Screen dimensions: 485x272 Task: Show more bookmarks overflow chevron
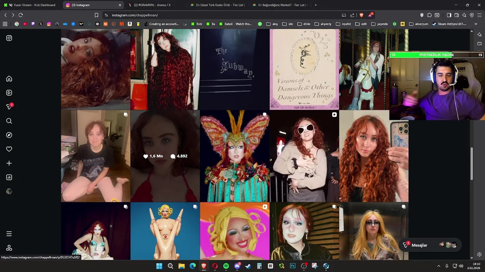pos(476,24)
